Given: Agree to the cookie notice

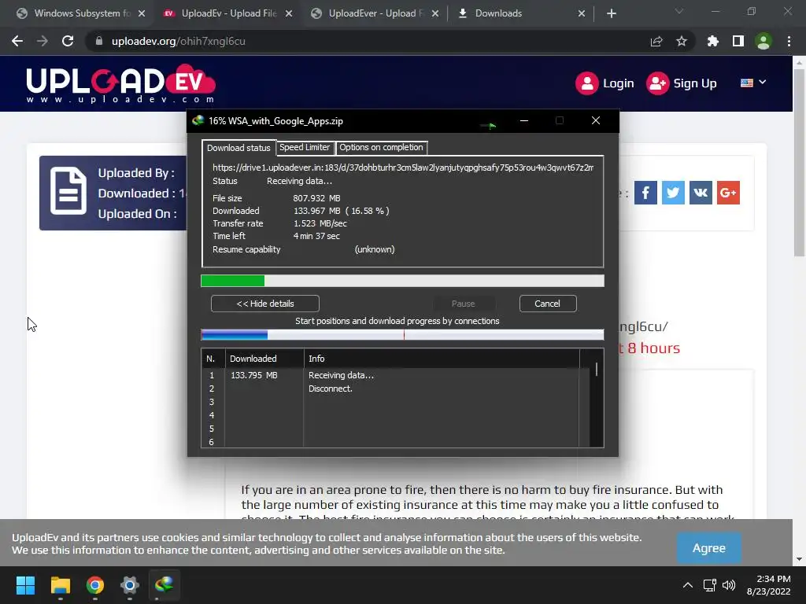Looking at the screenshot, I should click(709, 548).
